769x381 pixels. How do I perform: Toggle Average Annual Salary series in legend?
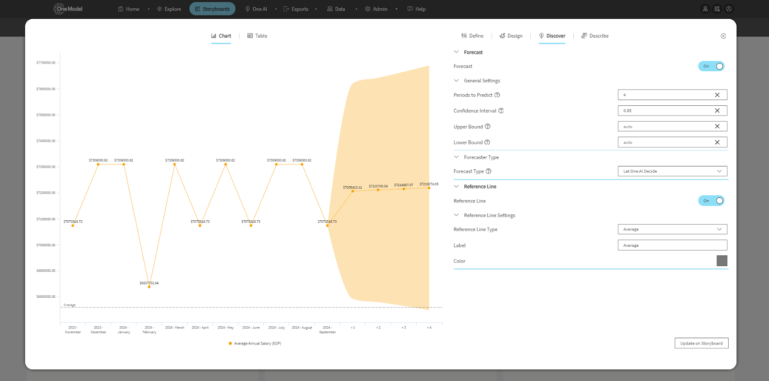[255, 343]
